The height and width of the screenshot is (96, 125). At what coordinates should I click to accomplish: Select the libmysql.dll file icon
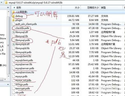[x=13, y=32]
